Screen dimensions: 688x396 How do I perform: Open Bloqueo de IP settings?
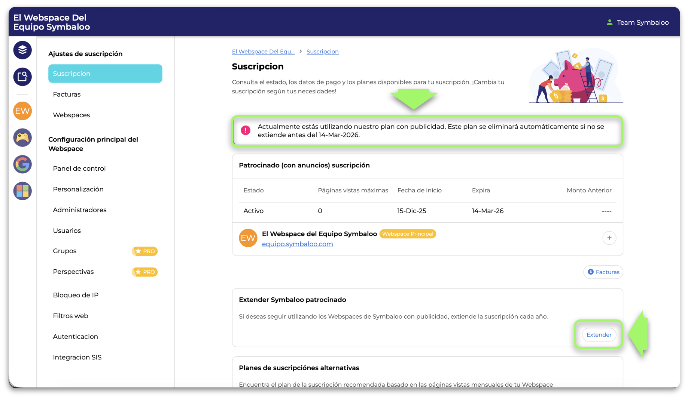click(76, 295)
